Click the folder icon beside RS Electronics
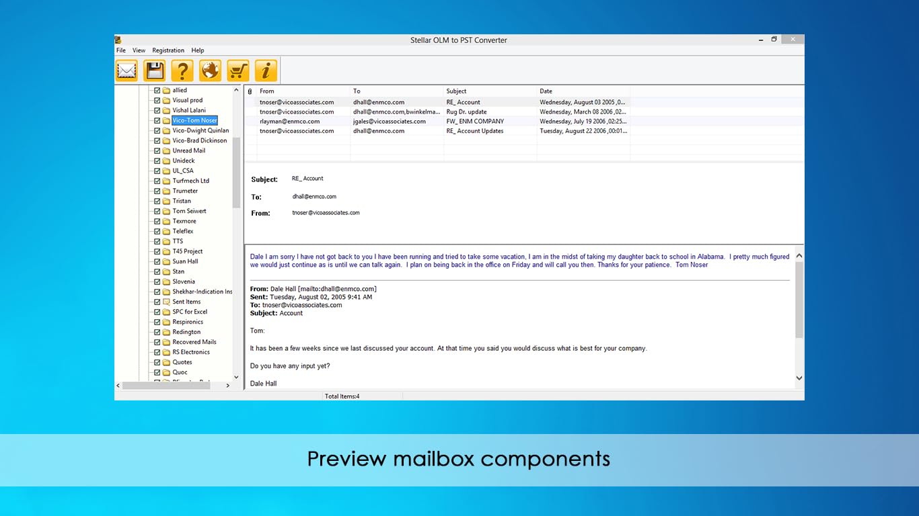Viewport: 919px width, 516px height. pos(166,352)
